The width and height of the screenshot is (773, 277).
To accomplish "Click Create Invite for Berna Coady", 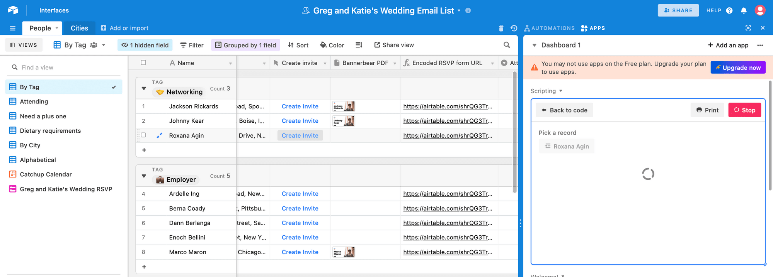I will [300, 208].
